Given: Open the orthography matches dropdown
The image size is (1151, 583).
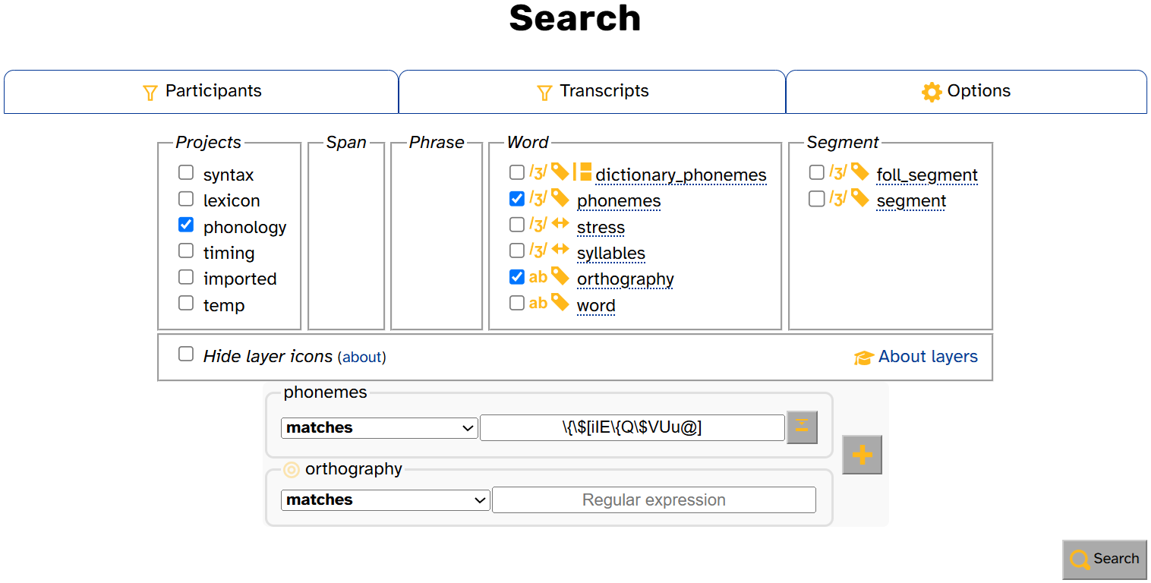Looking at the screenshot, I should (x=386, y=499).
